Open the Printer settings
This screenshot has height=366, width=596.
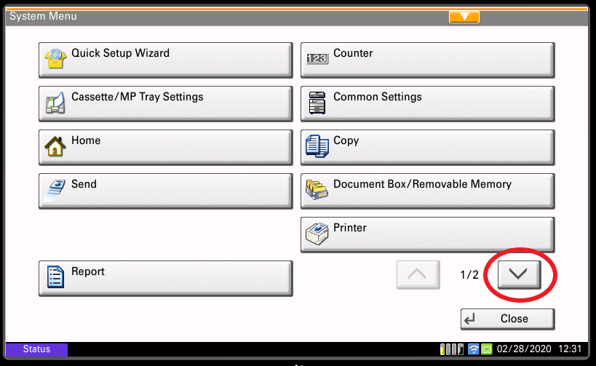tap(428, 235)
